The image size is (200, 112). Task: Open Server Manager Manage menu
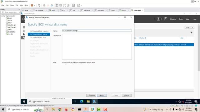[173, 19]
